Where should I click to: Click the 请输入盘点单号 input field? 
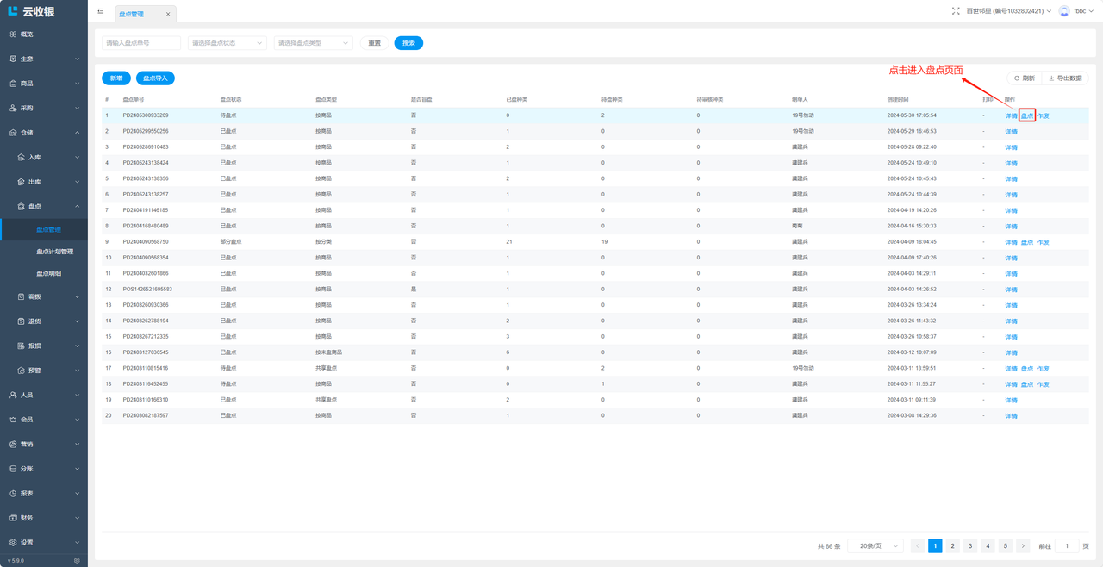coord(141,43)
